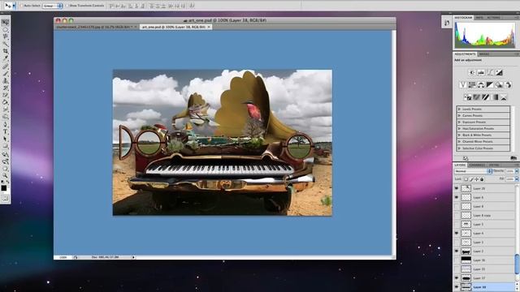Add an Exposure adjustment
Screen dimensions: 520x292
point(499,72)
